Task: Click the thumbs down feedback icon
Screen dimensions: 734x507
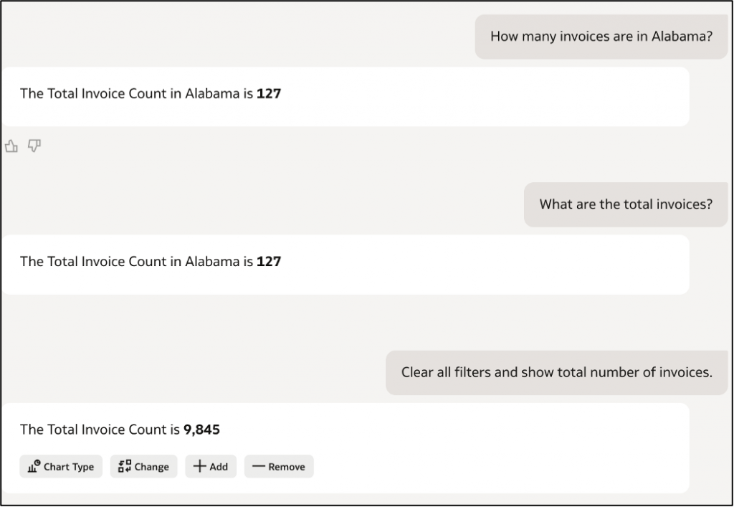Action: (34, 146)
